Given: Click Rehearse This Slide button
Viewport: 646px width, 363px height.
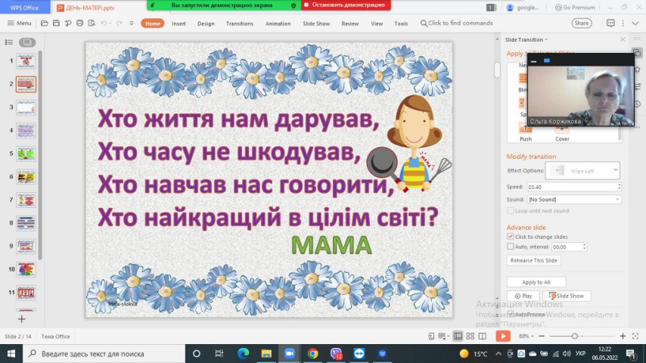Looking at the screenshot, I should point(534,260).
